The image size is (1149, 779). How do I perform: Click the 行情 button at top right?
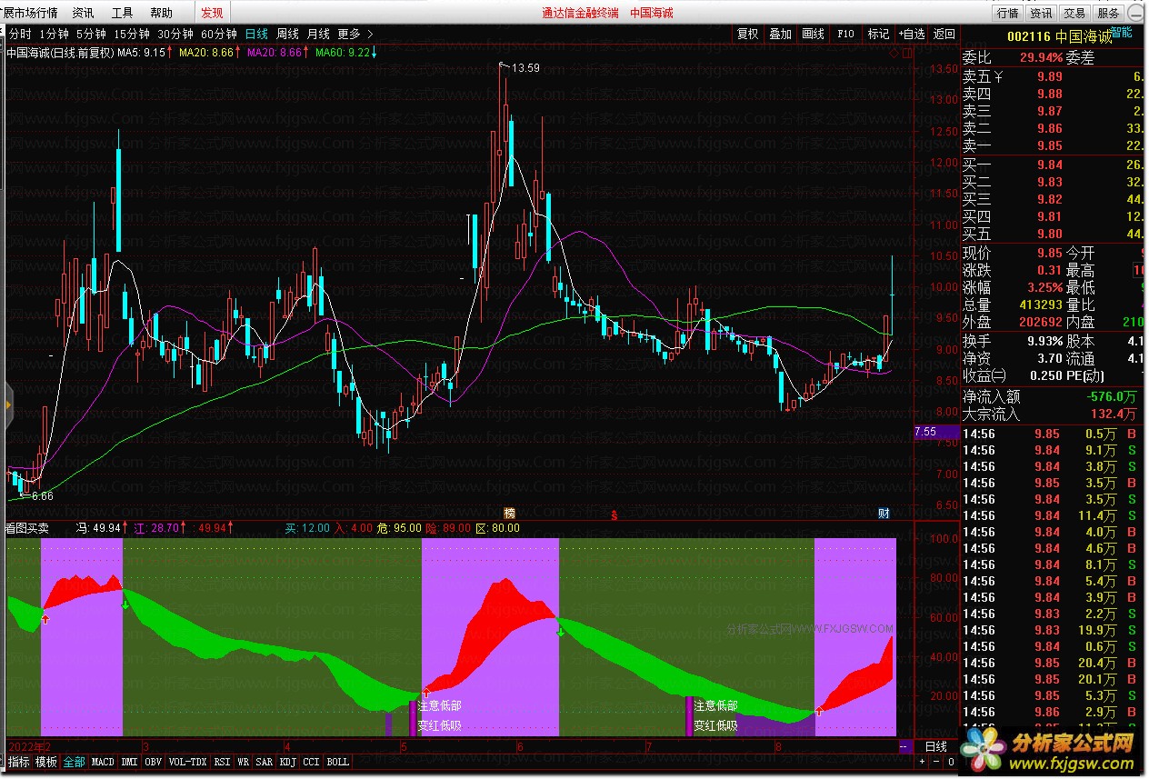click(1007, 13)
